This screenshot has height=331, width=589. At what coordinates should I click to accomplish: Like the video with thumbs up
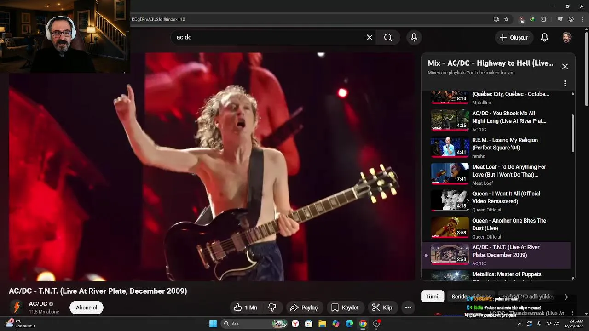[x=245, y=308]
